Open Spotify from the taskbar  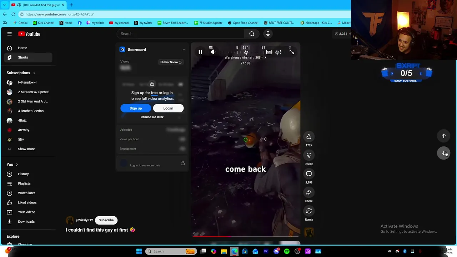(x=287, y=251)
